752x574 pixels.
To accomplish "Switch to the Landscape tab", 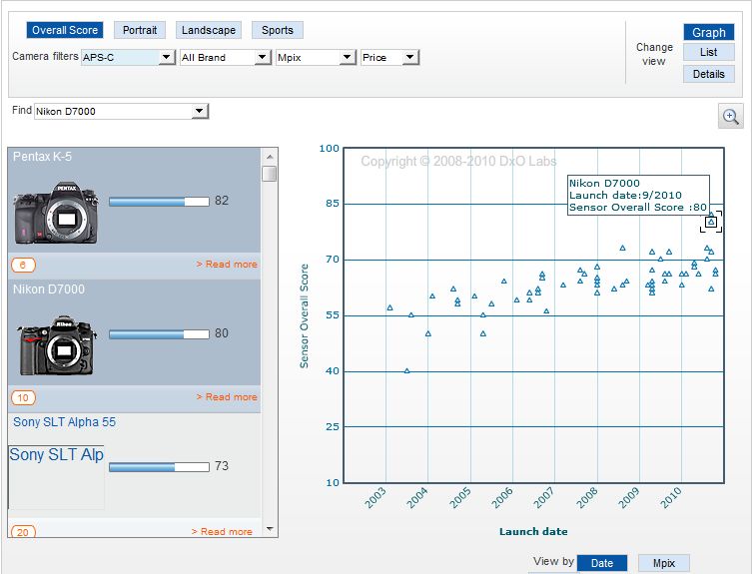I will [209, 30].
